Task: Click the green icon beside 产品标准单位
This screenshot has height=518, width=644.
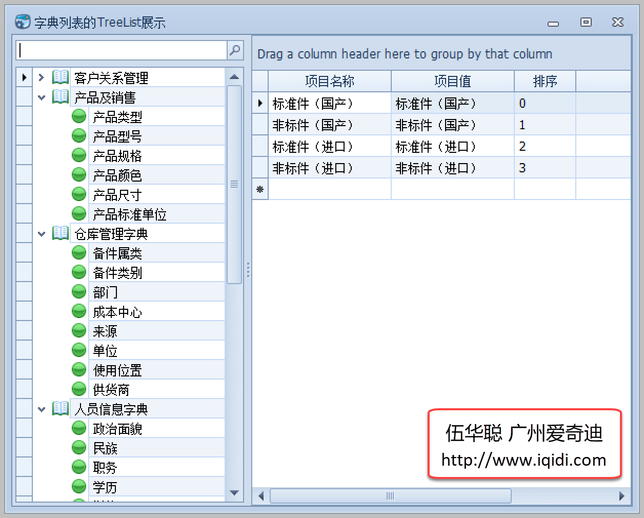Action: pos(79,214)
